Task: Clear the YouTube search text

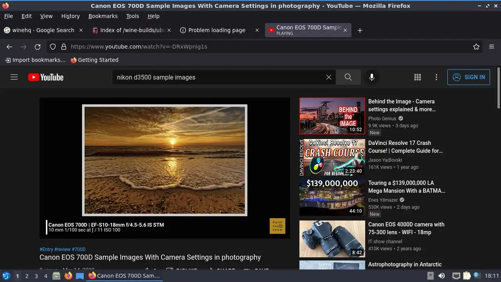Action: pyautogui.click(x=329, y=77)
